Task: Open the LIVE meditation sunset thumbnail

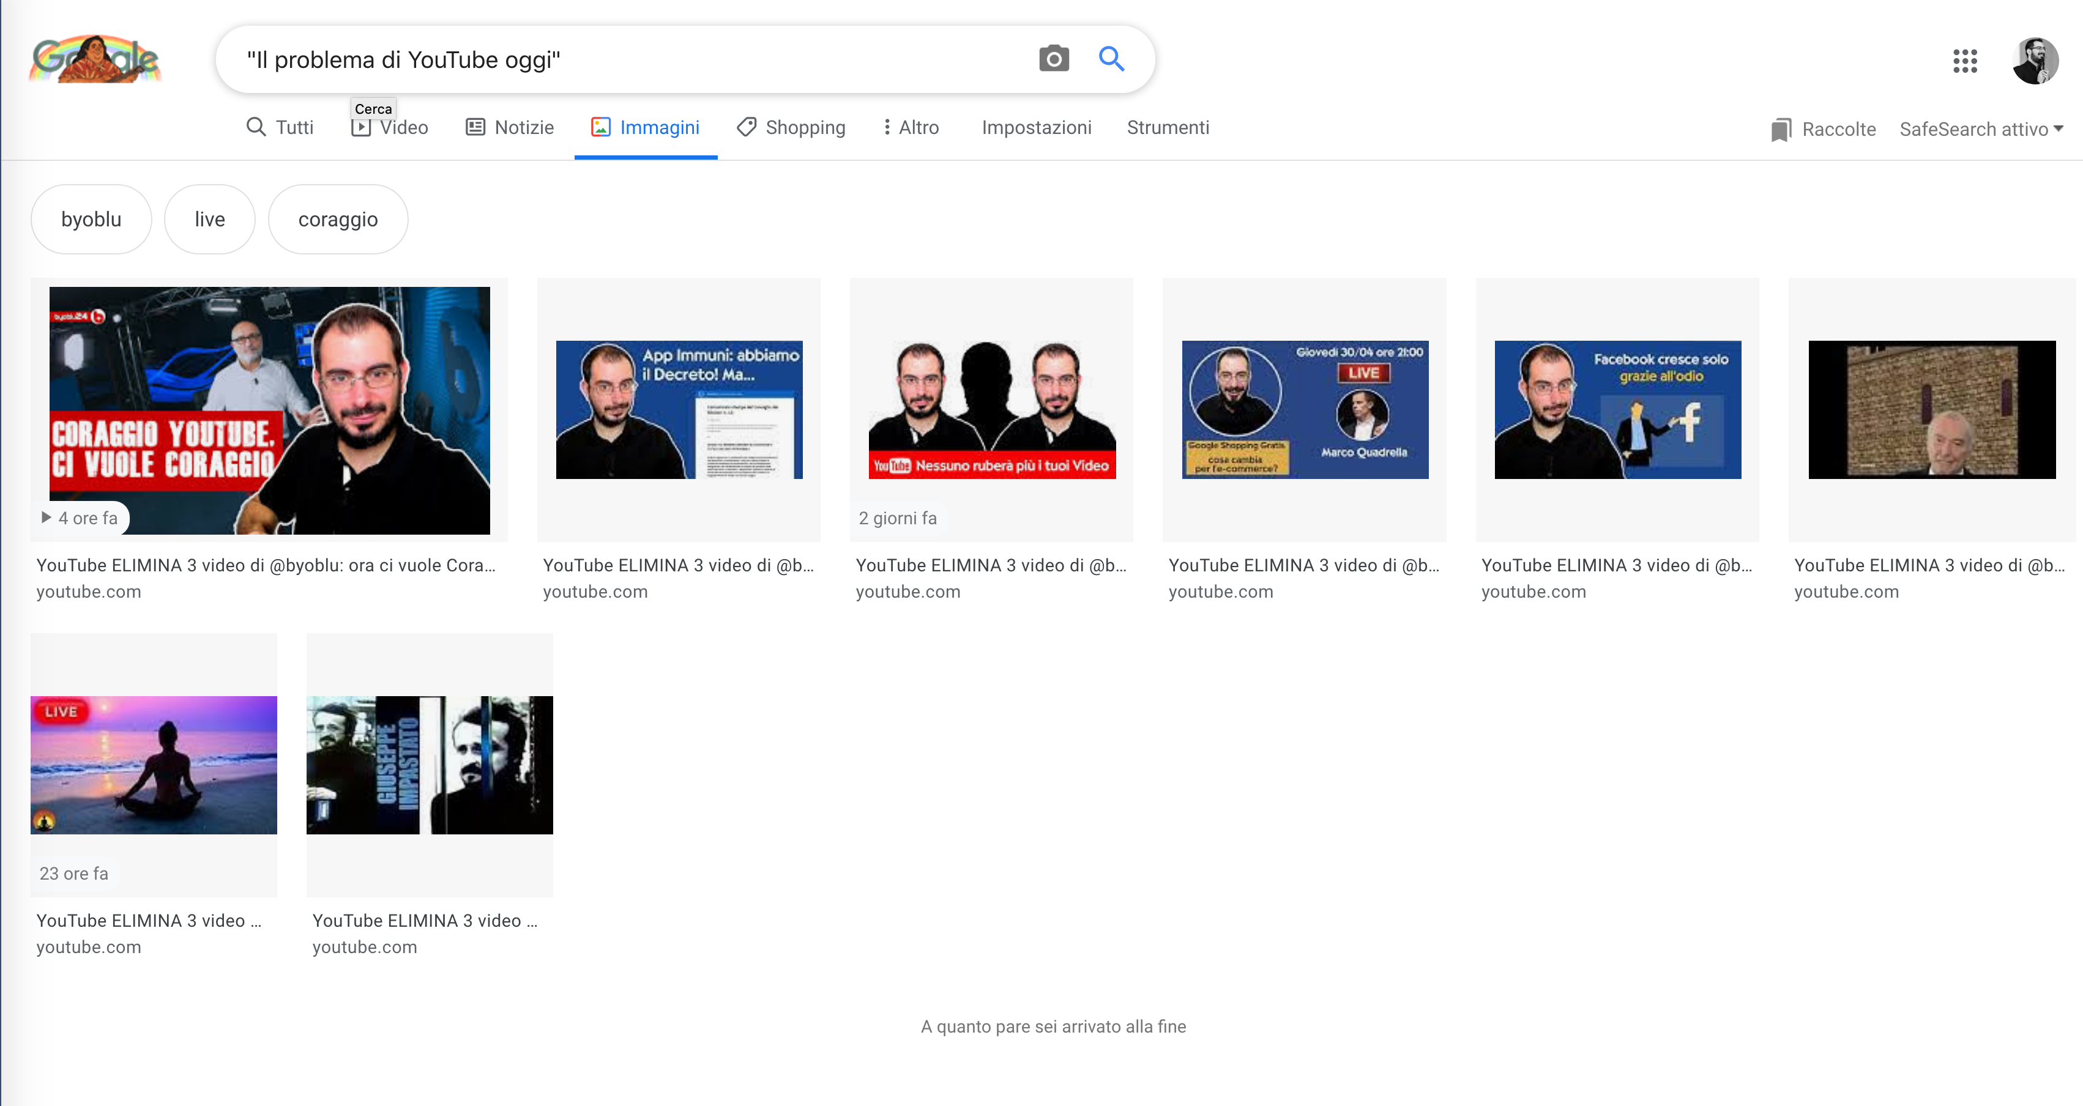Action: pos(154,765)
